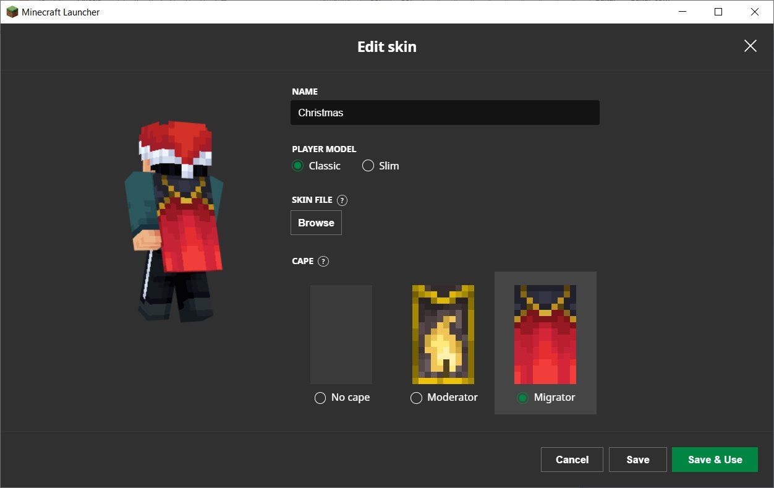
Task: Choose the Moderator cape radio option
Action: (416, 398)
